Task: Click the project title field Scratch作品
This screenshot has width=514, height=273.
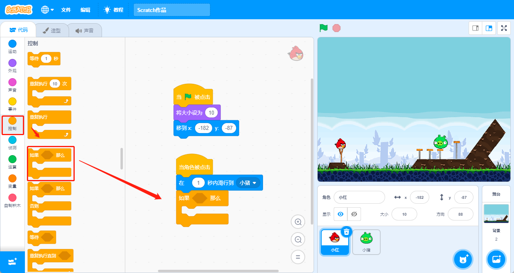Action: 171,10
